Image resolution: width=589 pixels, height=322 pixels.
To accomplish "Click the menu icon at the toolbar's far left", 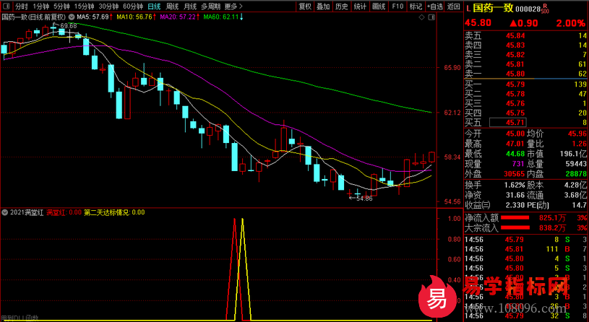I will click(7, 6).
